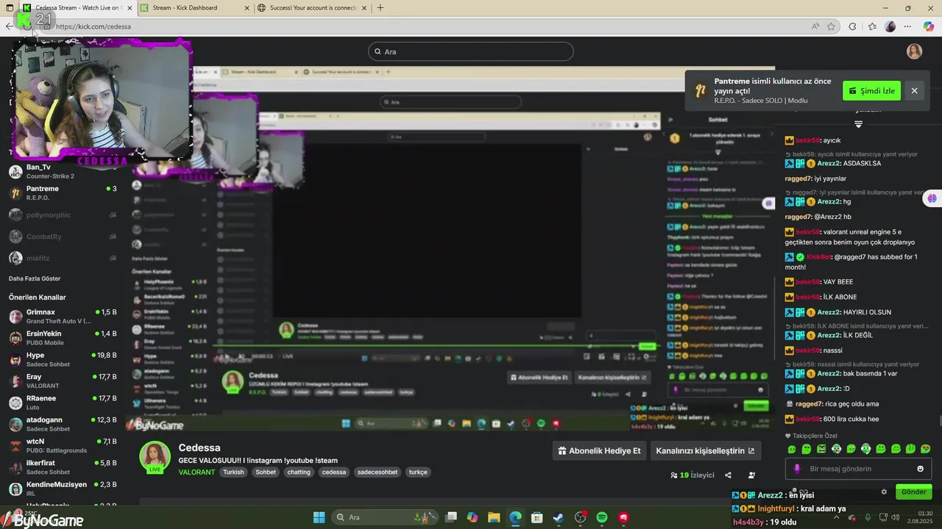Open RRaenee channel in sidebar

pyautogui.click(x=63, y=403)
